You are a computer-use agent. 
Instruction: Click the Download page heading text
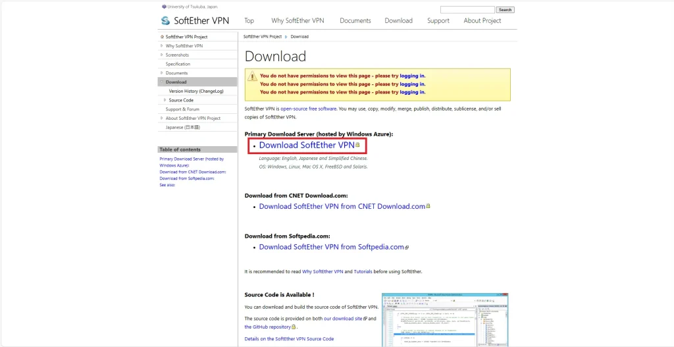[x=275, y=57]
